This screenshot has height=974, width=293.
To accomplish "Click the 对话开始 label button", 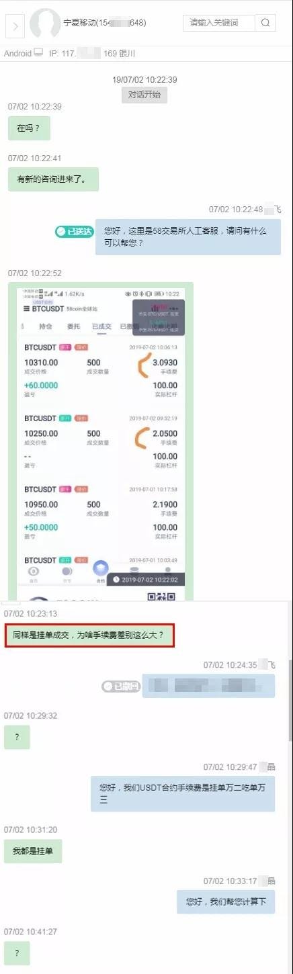I will click(x=144, y=95).
